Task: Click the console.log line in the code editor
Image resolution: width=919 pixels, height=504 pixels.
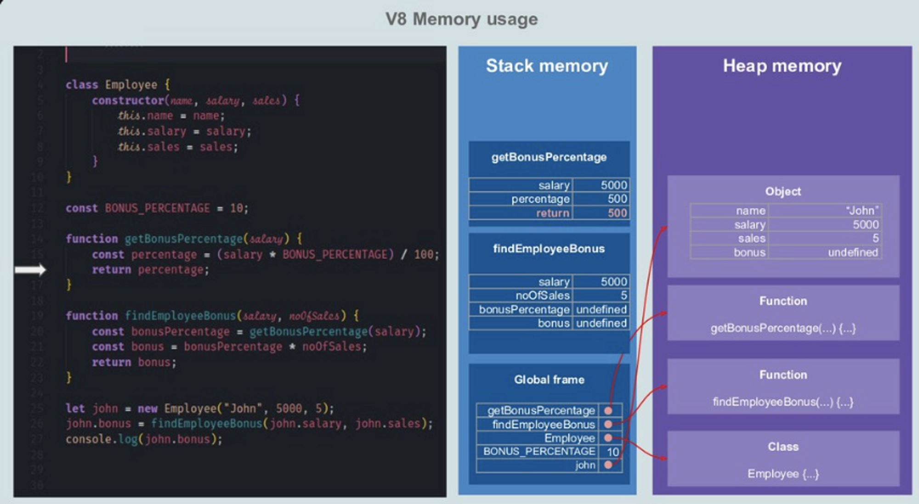Action: tap(144, 439)
